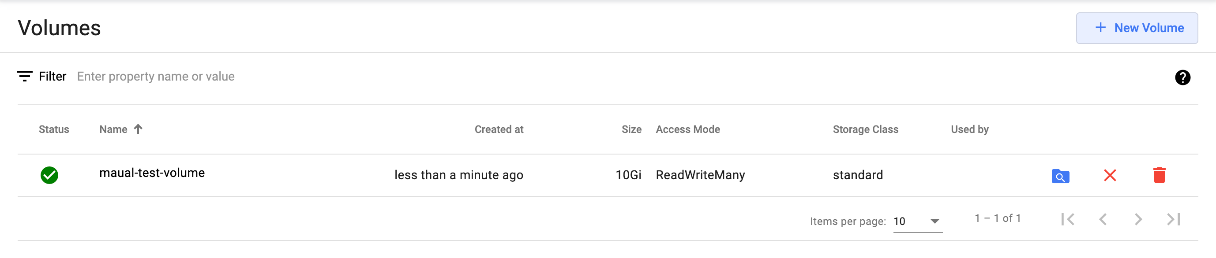Click the Name sort arrow icon
The image size is (1216, 258).
coord(138,129)
